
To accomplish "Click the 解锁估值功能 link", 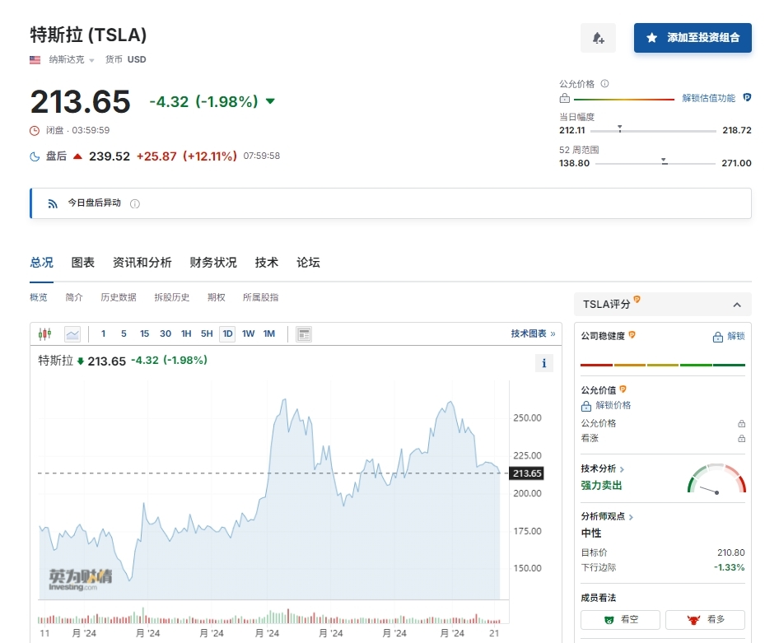I will coord(708,98).
